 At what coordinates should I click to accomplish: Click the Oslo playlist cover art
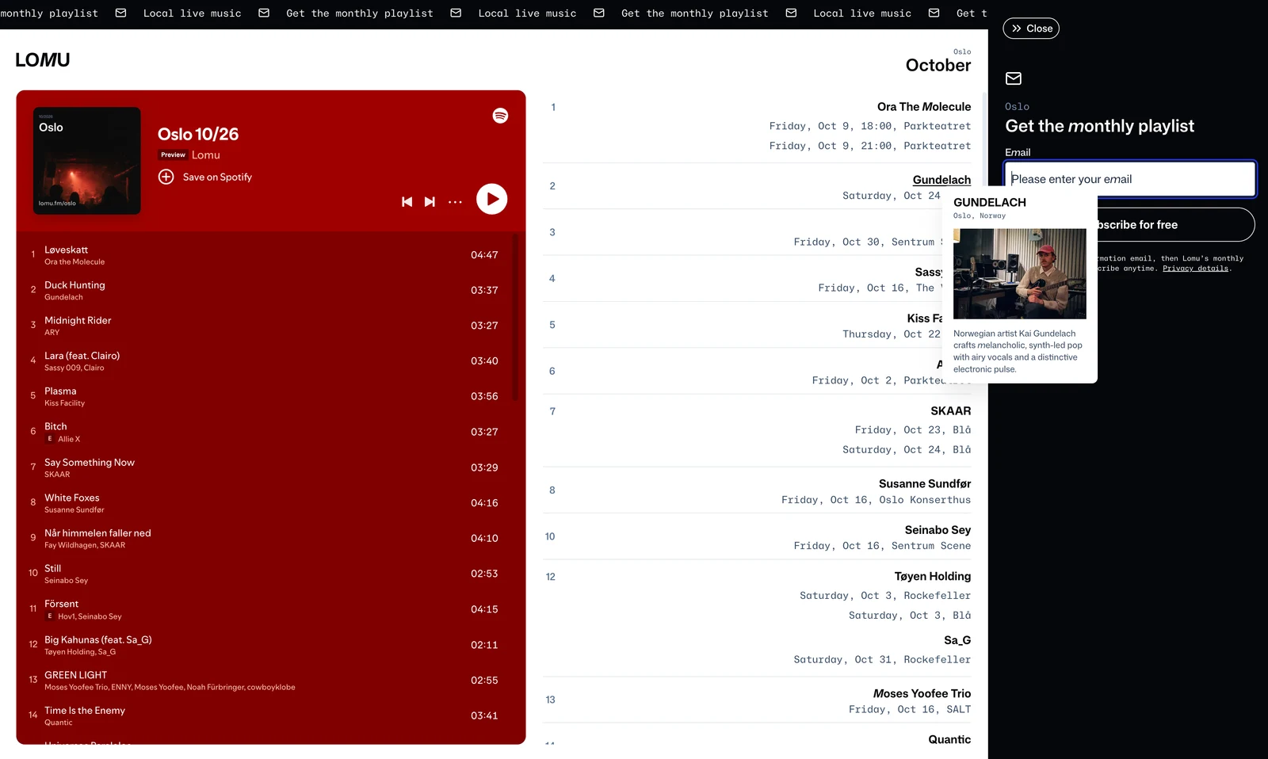coord(87,161)
